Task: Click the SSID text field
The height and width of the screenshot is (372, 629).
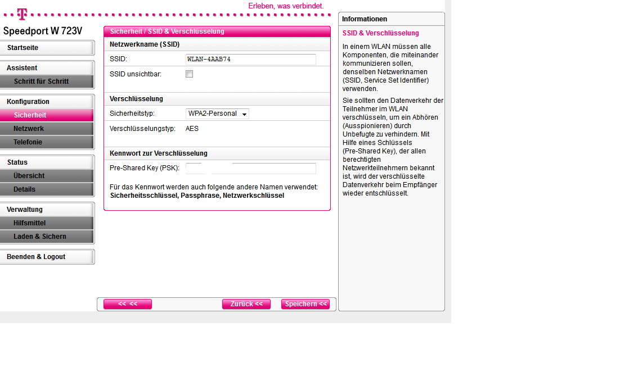Action: pyautogui.click(x=250, y=60)
